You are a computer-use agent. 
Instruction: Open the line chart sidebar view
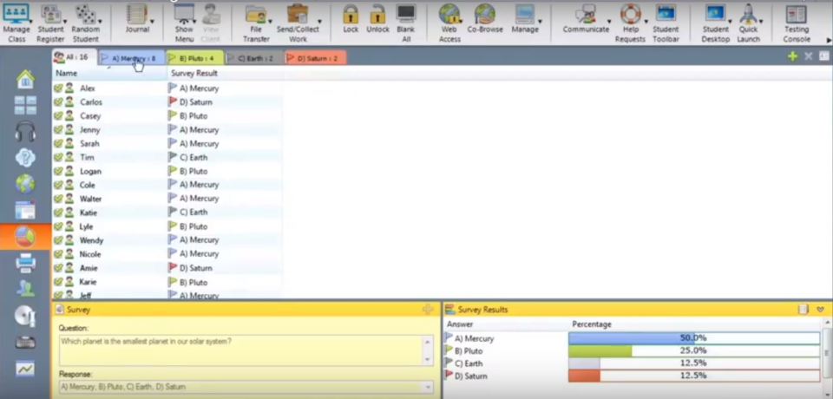point(25,368)
